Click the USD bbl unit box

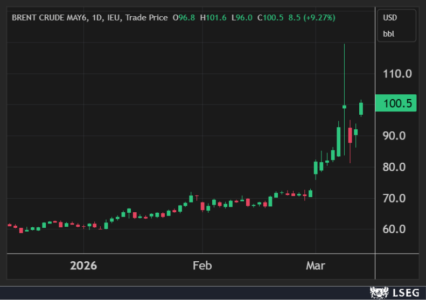[396, 25]
